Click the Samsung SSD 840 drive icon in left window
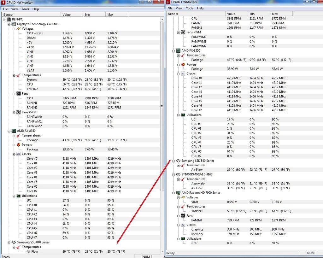The image size is (323, 258). (14, 242)
